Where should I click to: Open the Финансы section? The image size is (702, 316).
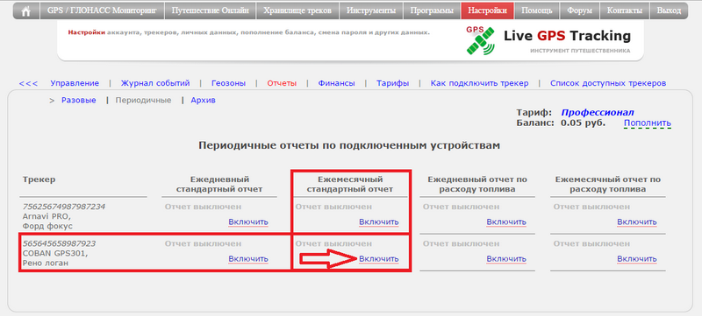click(337, 83)
